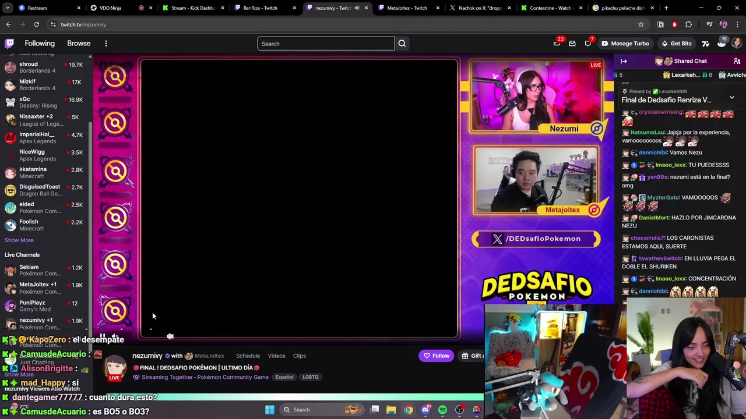Bookmark this page with the star icon
746x419 pixels.
pyautogui.click(x=641, y=24)
